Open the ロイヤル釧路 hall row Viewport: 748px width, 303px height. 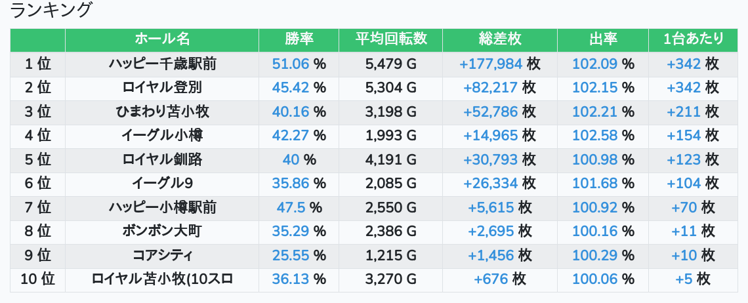(x=162, y=159)
